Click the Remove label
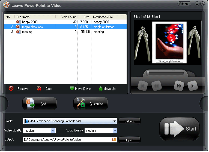Viewport: 209px width, 152px height. (x=23, y=89)
